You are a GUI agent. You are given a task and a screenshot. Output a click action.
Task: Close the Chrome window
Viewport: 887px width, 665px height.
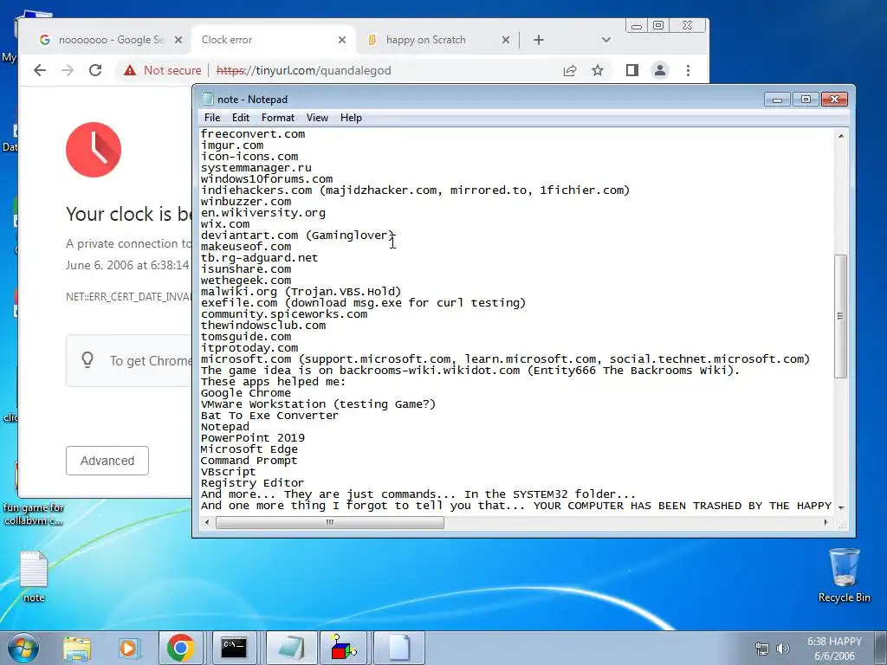(687, 25)
